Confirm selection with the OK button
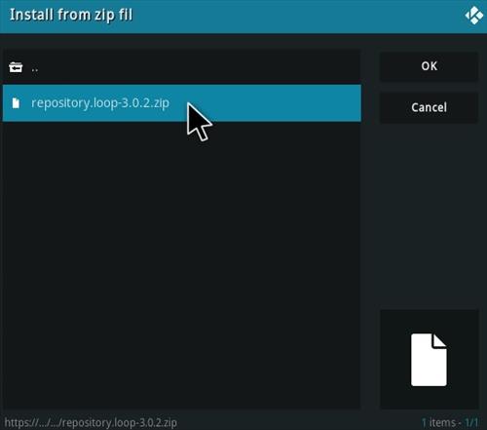This screenshot has height=430, width=487. tap(429, 66)
